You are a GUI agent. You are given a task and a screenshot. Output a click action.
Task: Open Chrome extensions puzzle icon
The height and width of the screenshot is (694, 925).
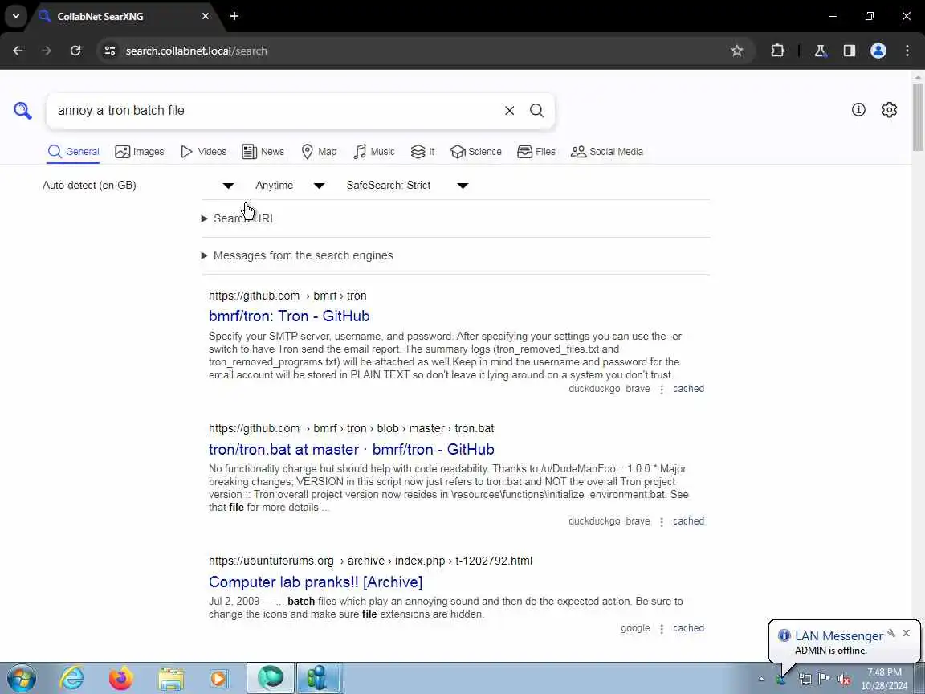[777, 51]
